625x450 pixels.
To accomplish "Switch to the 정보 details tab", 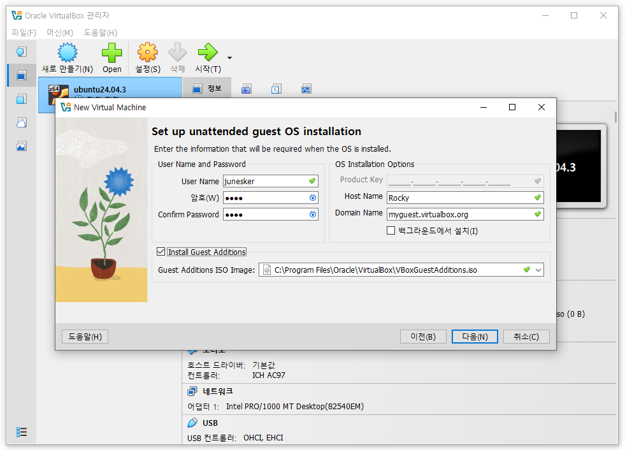I will pyautogui.click(x=207, y=88).
